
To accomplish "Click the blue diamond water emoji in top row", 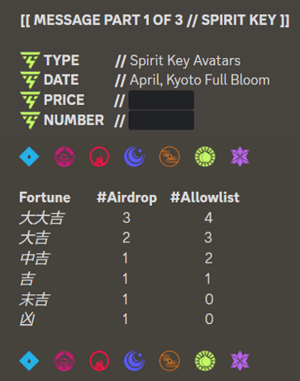I will point(29,156).
